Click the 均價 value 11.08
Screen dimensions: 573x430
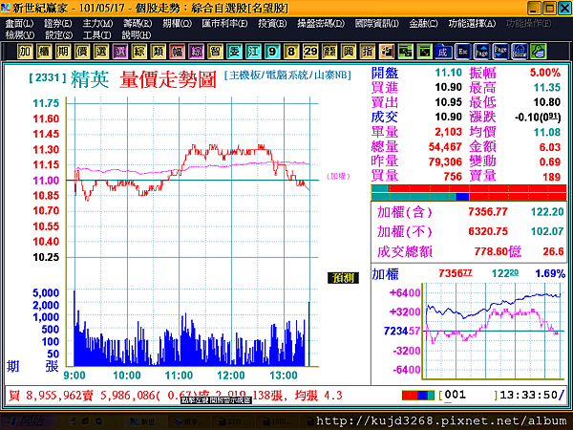tap(547, 132)
